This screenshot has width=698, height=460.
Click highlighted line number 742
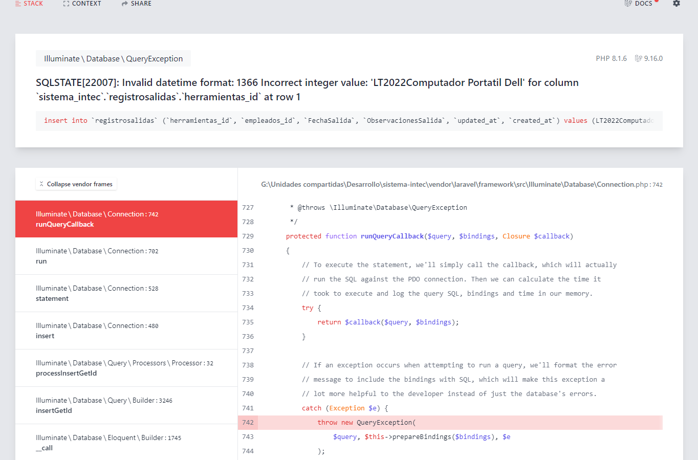[248, 423]
